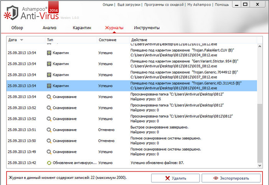Click the scrollbar up arrow
The image size is (269, 185).
click(260, 46)
